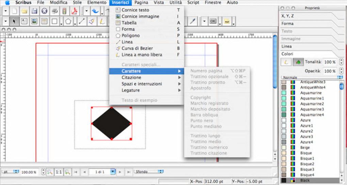Viewport: 347px width, 185px height.
Task: Open the Finestre menu
Action: coord(213,3)
